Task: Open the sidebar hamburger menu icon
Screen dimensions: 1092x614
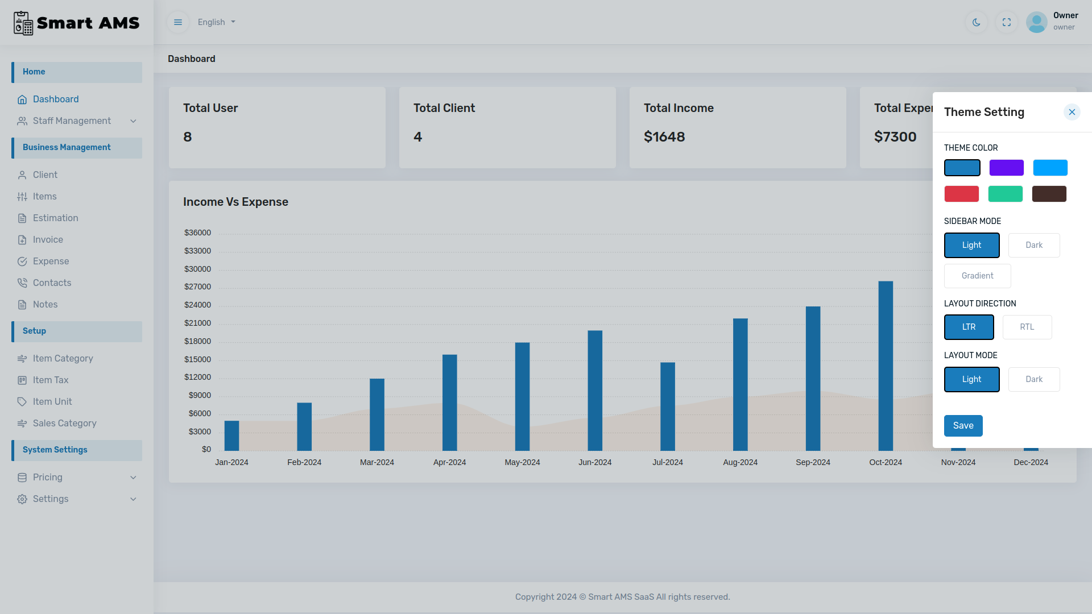Action: [178, 22]
